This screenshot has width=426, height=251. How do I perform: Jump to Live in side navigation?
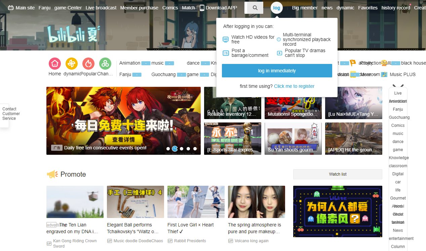pyautogui.click(x=398, y=93)
